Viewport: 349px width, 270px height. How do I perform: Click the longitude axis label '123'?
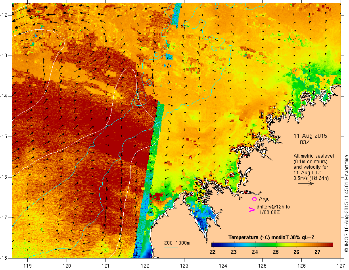pos(184,266)
